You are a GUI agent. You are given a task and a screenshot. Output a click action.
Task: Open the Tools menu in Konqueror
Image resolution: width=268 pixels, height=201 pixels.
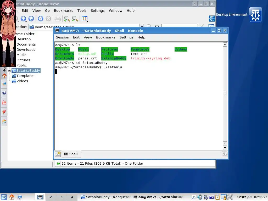82,10
